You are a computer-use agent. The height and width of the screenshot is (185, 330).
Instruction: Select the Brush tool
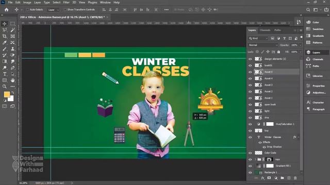(x=5, y=49)
